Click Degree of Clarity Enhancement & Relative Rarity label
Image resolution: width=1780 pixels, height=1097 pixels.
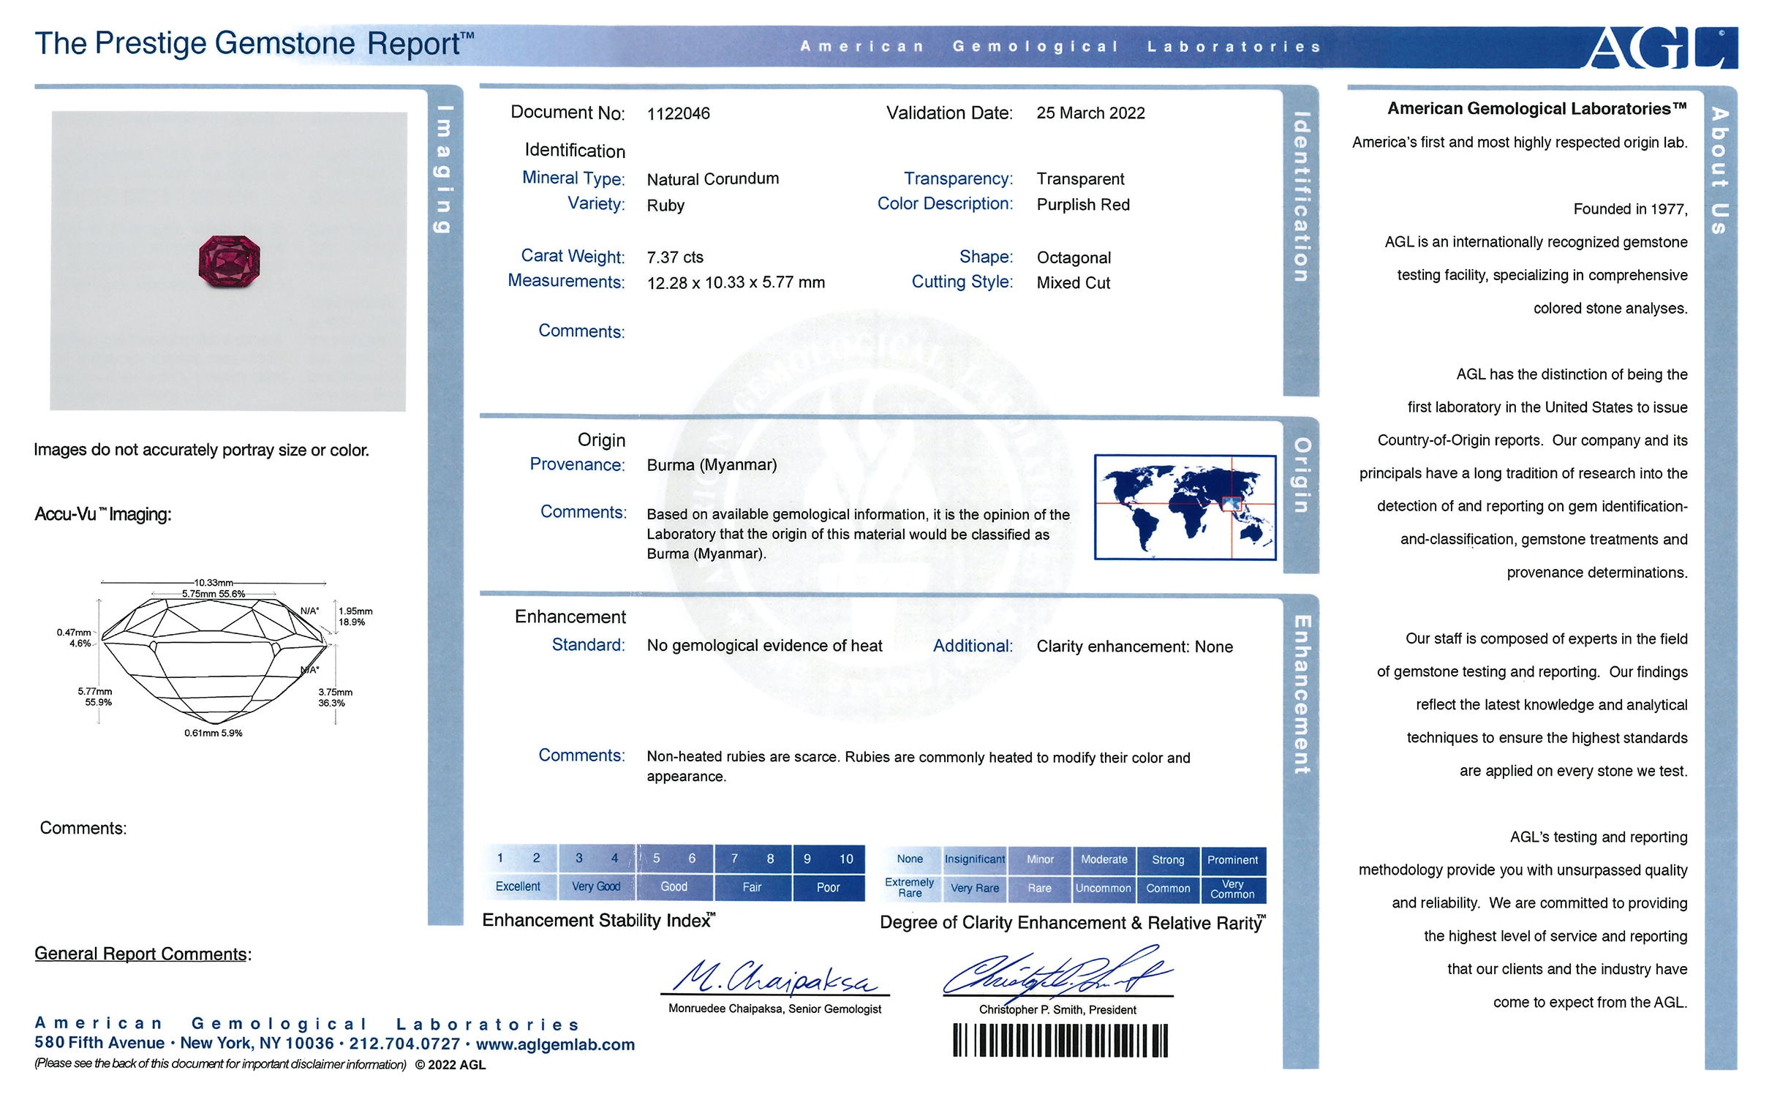(x=1073, y=923)
